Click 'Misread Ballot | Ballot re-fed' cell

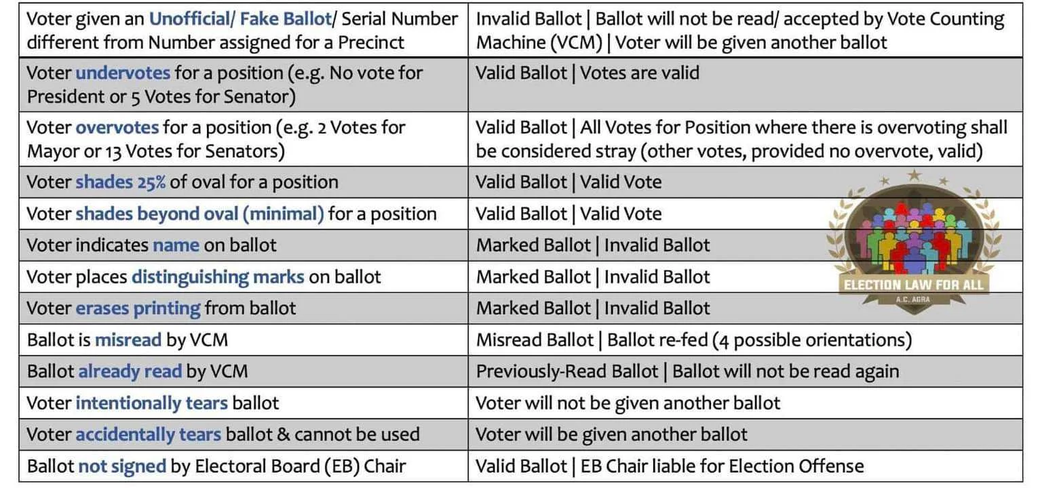point(745,340)
